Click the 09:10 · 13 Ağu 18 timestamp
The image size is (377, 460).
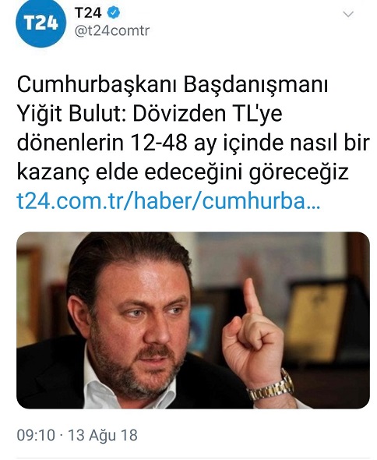coord(77,435)
